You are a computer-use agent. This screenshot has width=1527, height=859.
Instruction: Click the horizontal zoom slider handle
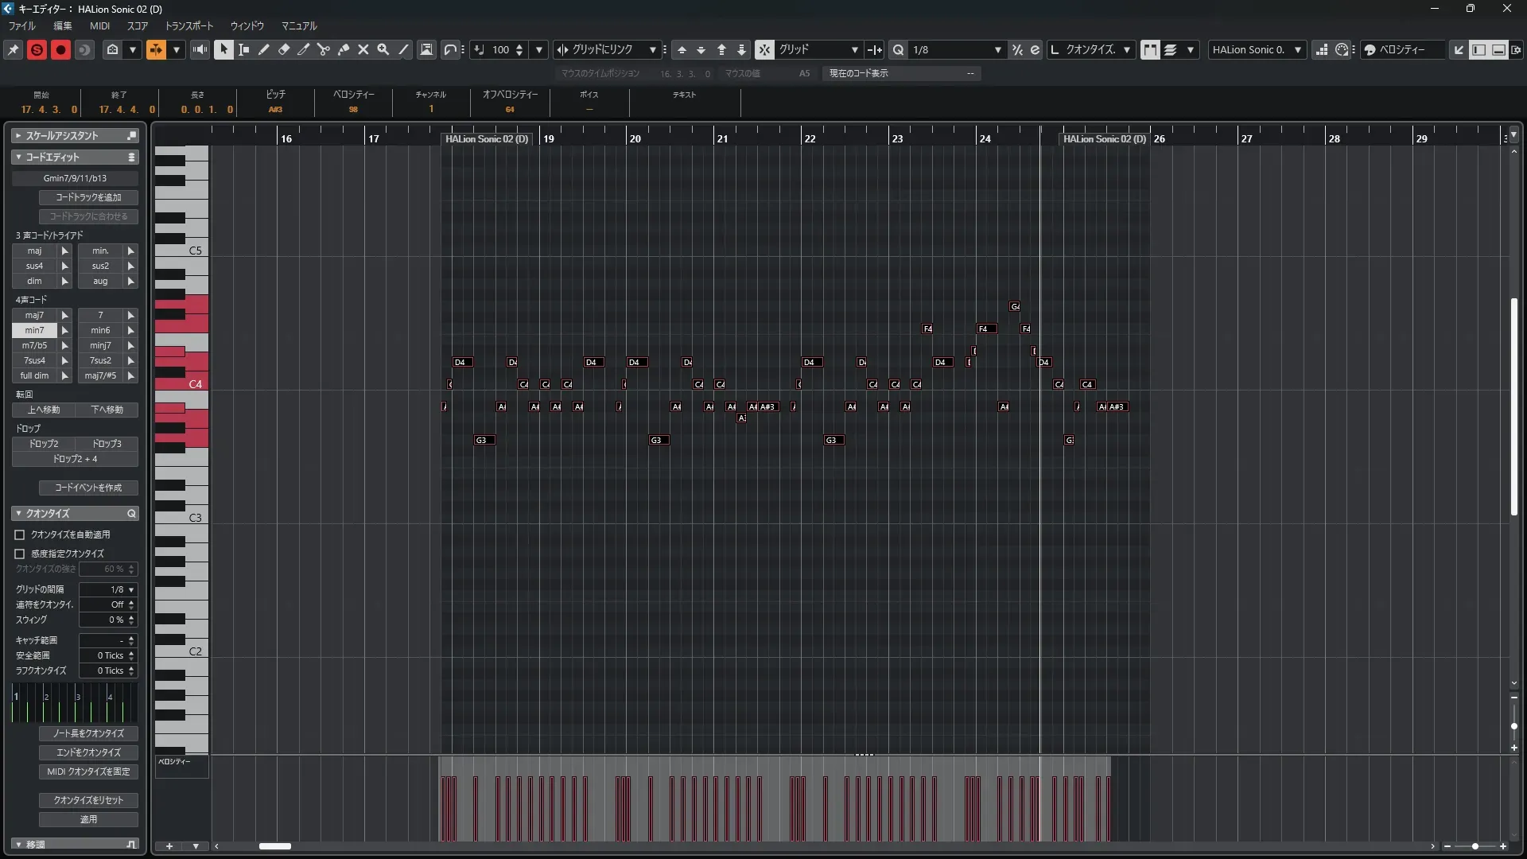1475,846
